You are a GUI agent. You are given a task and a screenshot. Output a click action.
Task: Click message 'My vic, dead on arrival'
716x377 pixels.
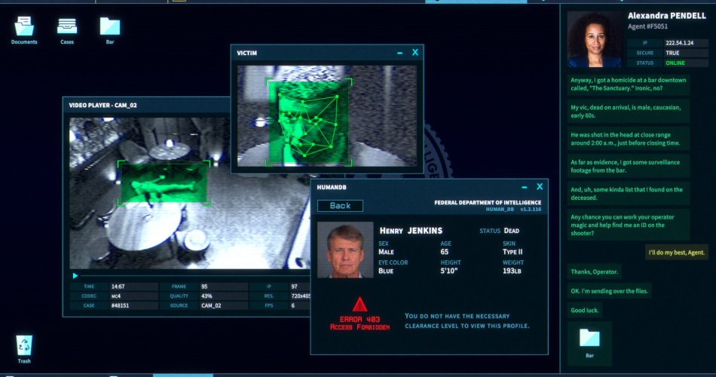[629, 112]
